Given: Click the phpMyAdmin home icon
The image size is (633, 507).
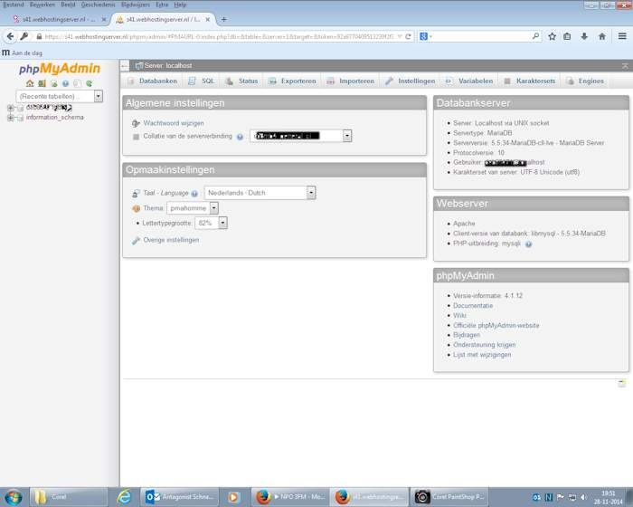Looking at the screenshot, I should click(30, 83).
